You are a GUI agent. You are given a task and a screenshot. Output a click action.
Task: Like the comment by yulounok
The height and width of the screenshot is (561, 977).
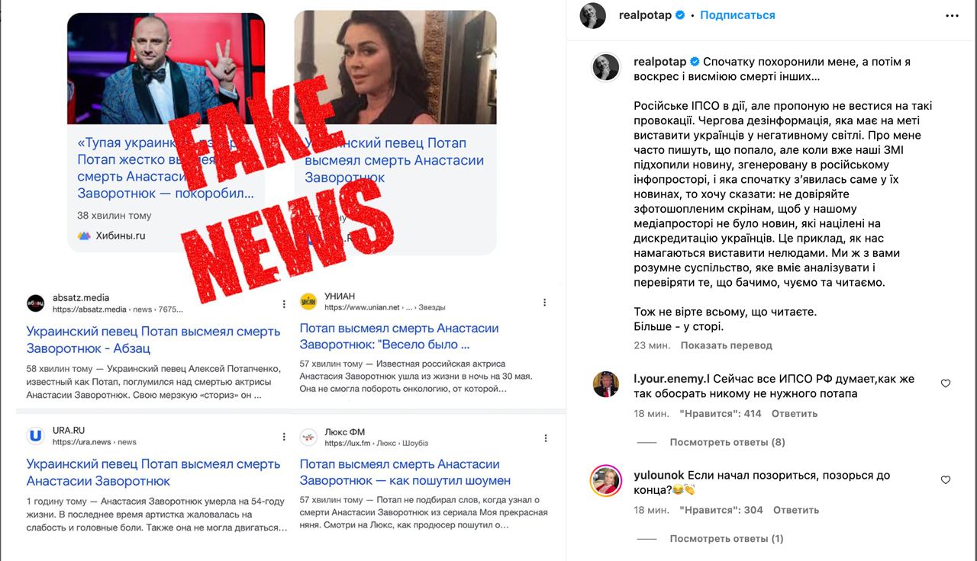coord(946,480)
